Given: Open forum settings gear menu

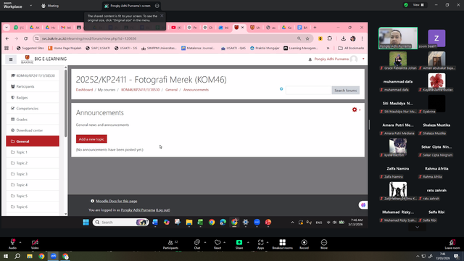Looking at the screenshot, I should point(356,109).
